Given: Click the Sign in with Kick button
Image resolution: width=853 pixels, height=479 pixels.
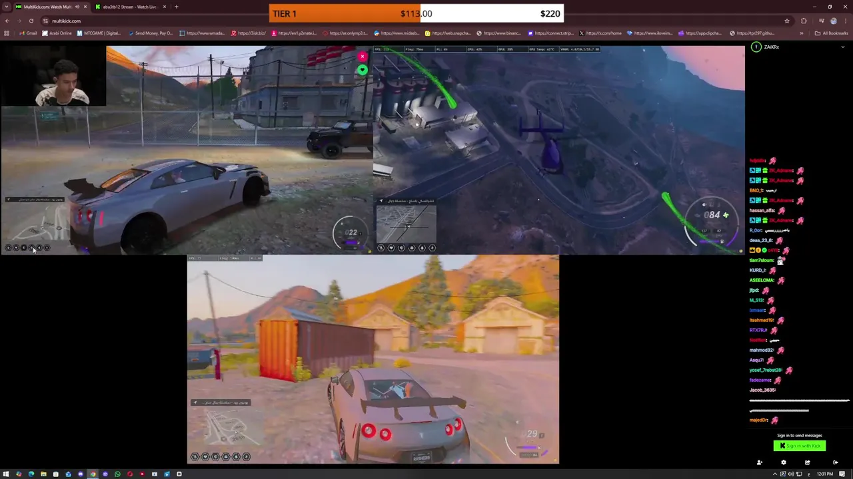Looking at the screenshot, I should 799,446.
